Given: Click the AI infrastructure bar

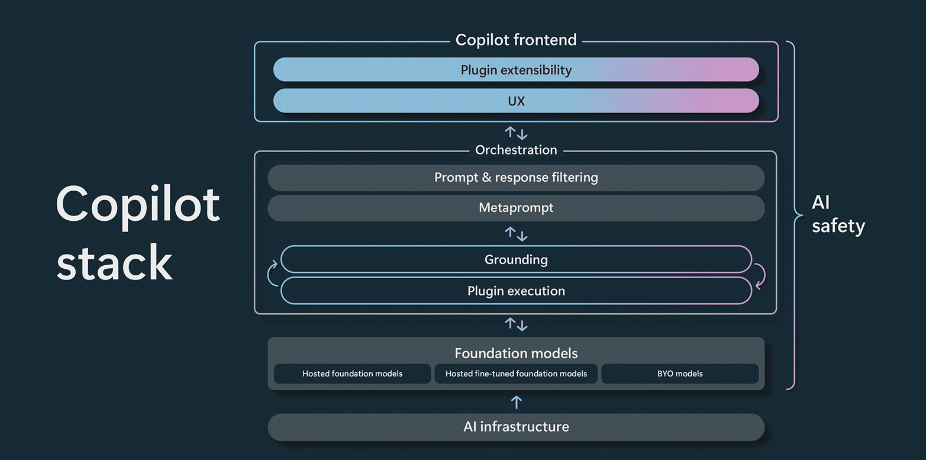Looking at the screenshot, I should (x=515, y=427).
